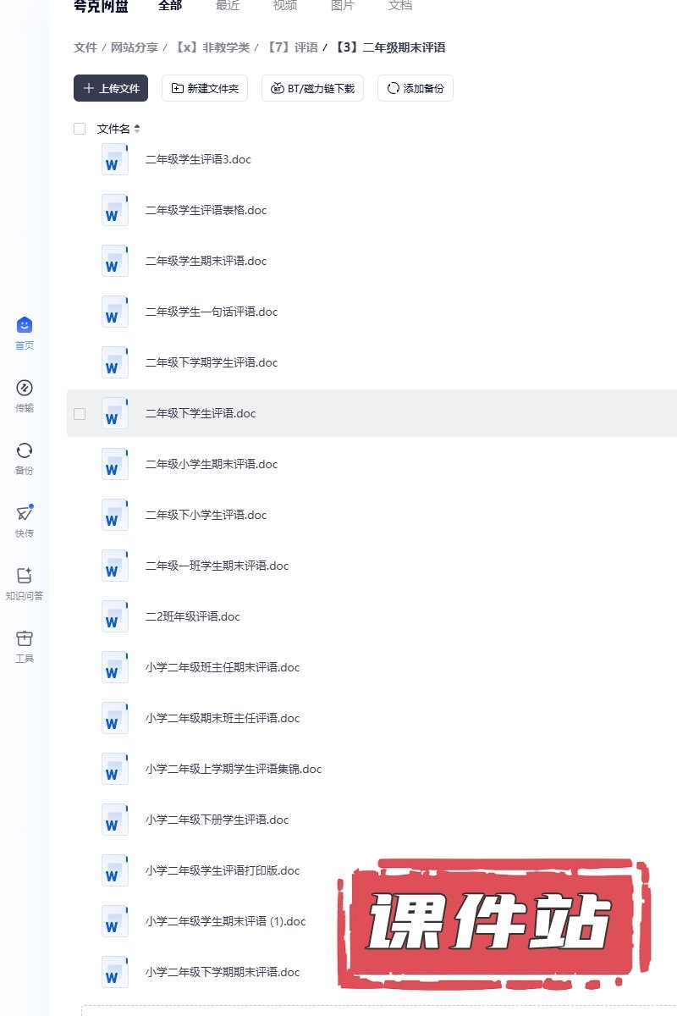Viewport: 677px width, 1016px height.
Task: Sort files using the 文件名 sort arrow
Action: click(x=137, y=129)
